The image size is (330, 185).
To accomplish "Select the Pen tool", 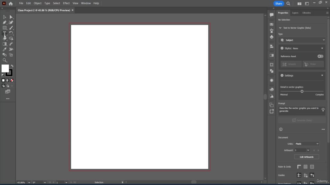I will pyautogui.click(x=4, y=22).
